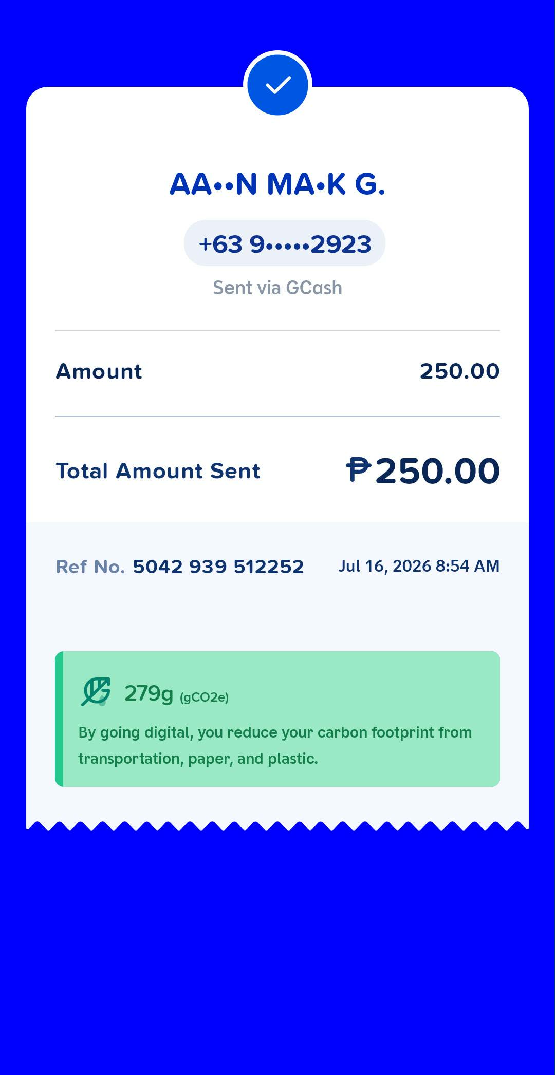
Task: Click the Total Amount Sent label
Action: point(158,471)
